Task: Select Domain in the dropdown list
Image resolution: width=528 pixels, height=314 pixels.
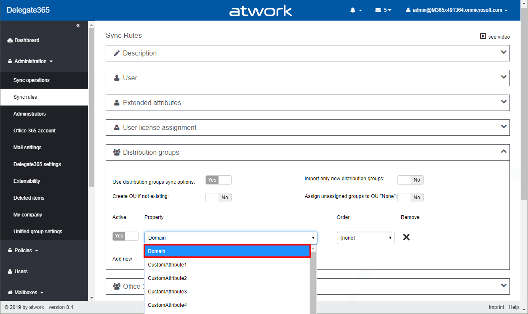Action: [227, 251]
